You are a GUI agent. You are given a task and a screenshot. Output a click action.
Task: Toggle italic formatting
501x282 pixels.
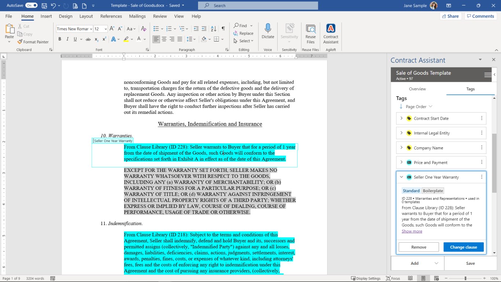click(67, 39)
